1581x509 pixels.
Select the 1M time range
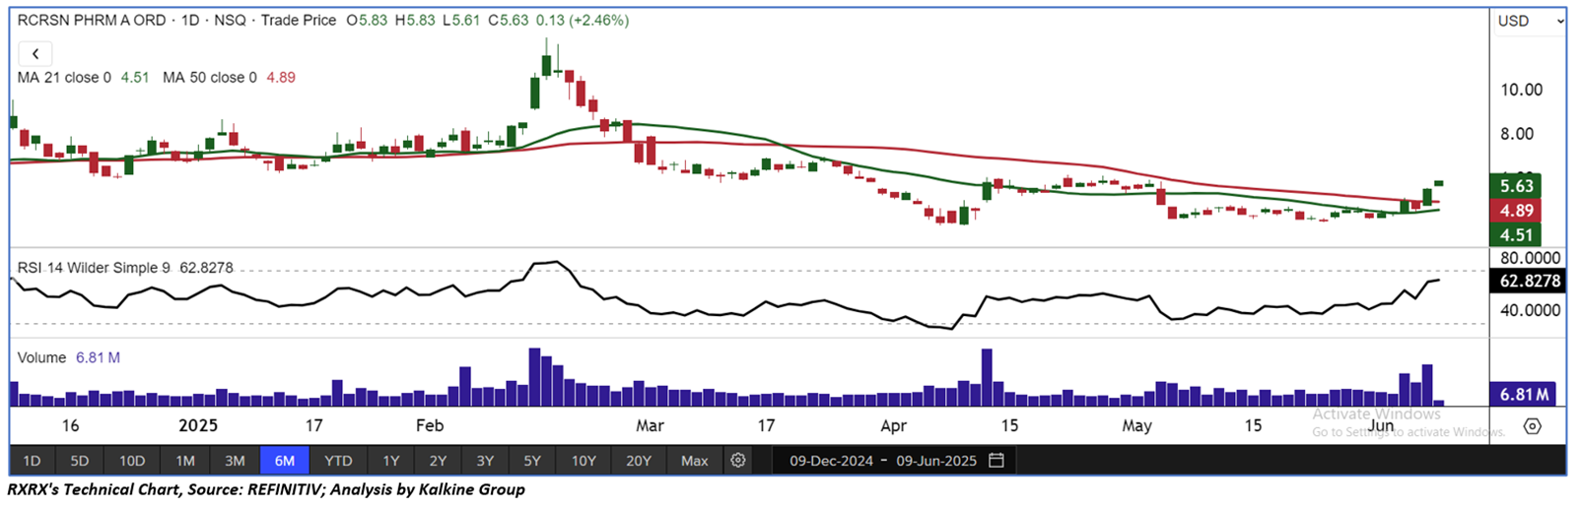[x=185, y=461]
